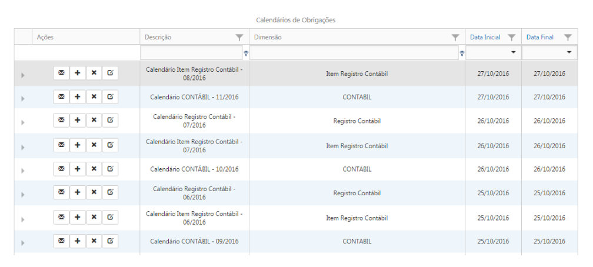Click plus icon for Calendário CONTÁBIL 11/2016 row
The height and width of the screenshot is (267, 593).
click(78, 97)
